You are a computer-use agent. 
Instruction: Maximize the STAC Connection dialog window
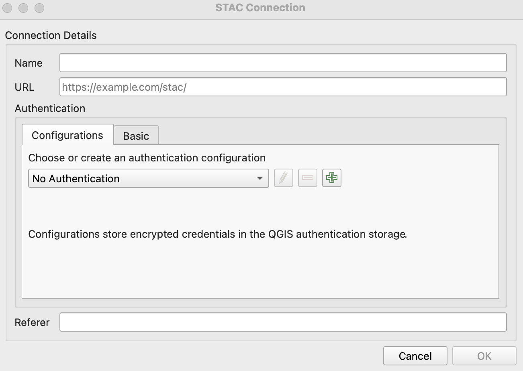click(39, 8)
